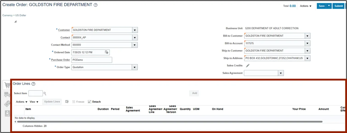
Task: Add the selected item to order
Action: pos(195,93)
